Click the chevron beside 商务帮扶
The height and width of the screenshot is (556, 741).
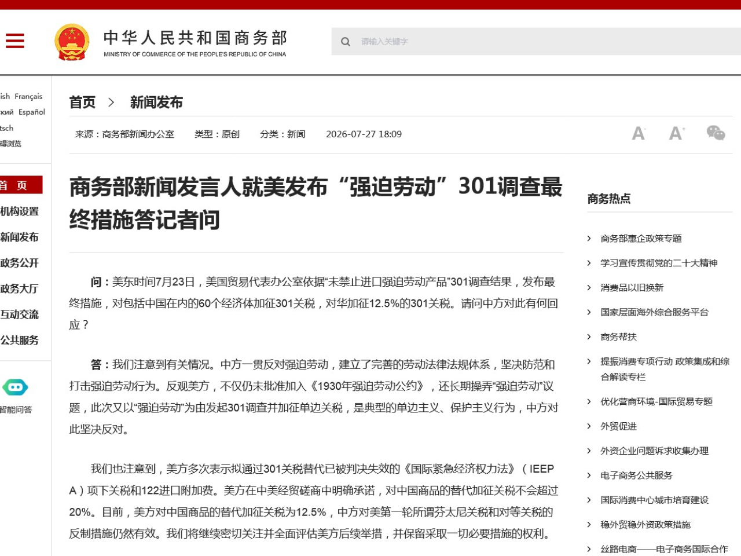tap(589, 337)
